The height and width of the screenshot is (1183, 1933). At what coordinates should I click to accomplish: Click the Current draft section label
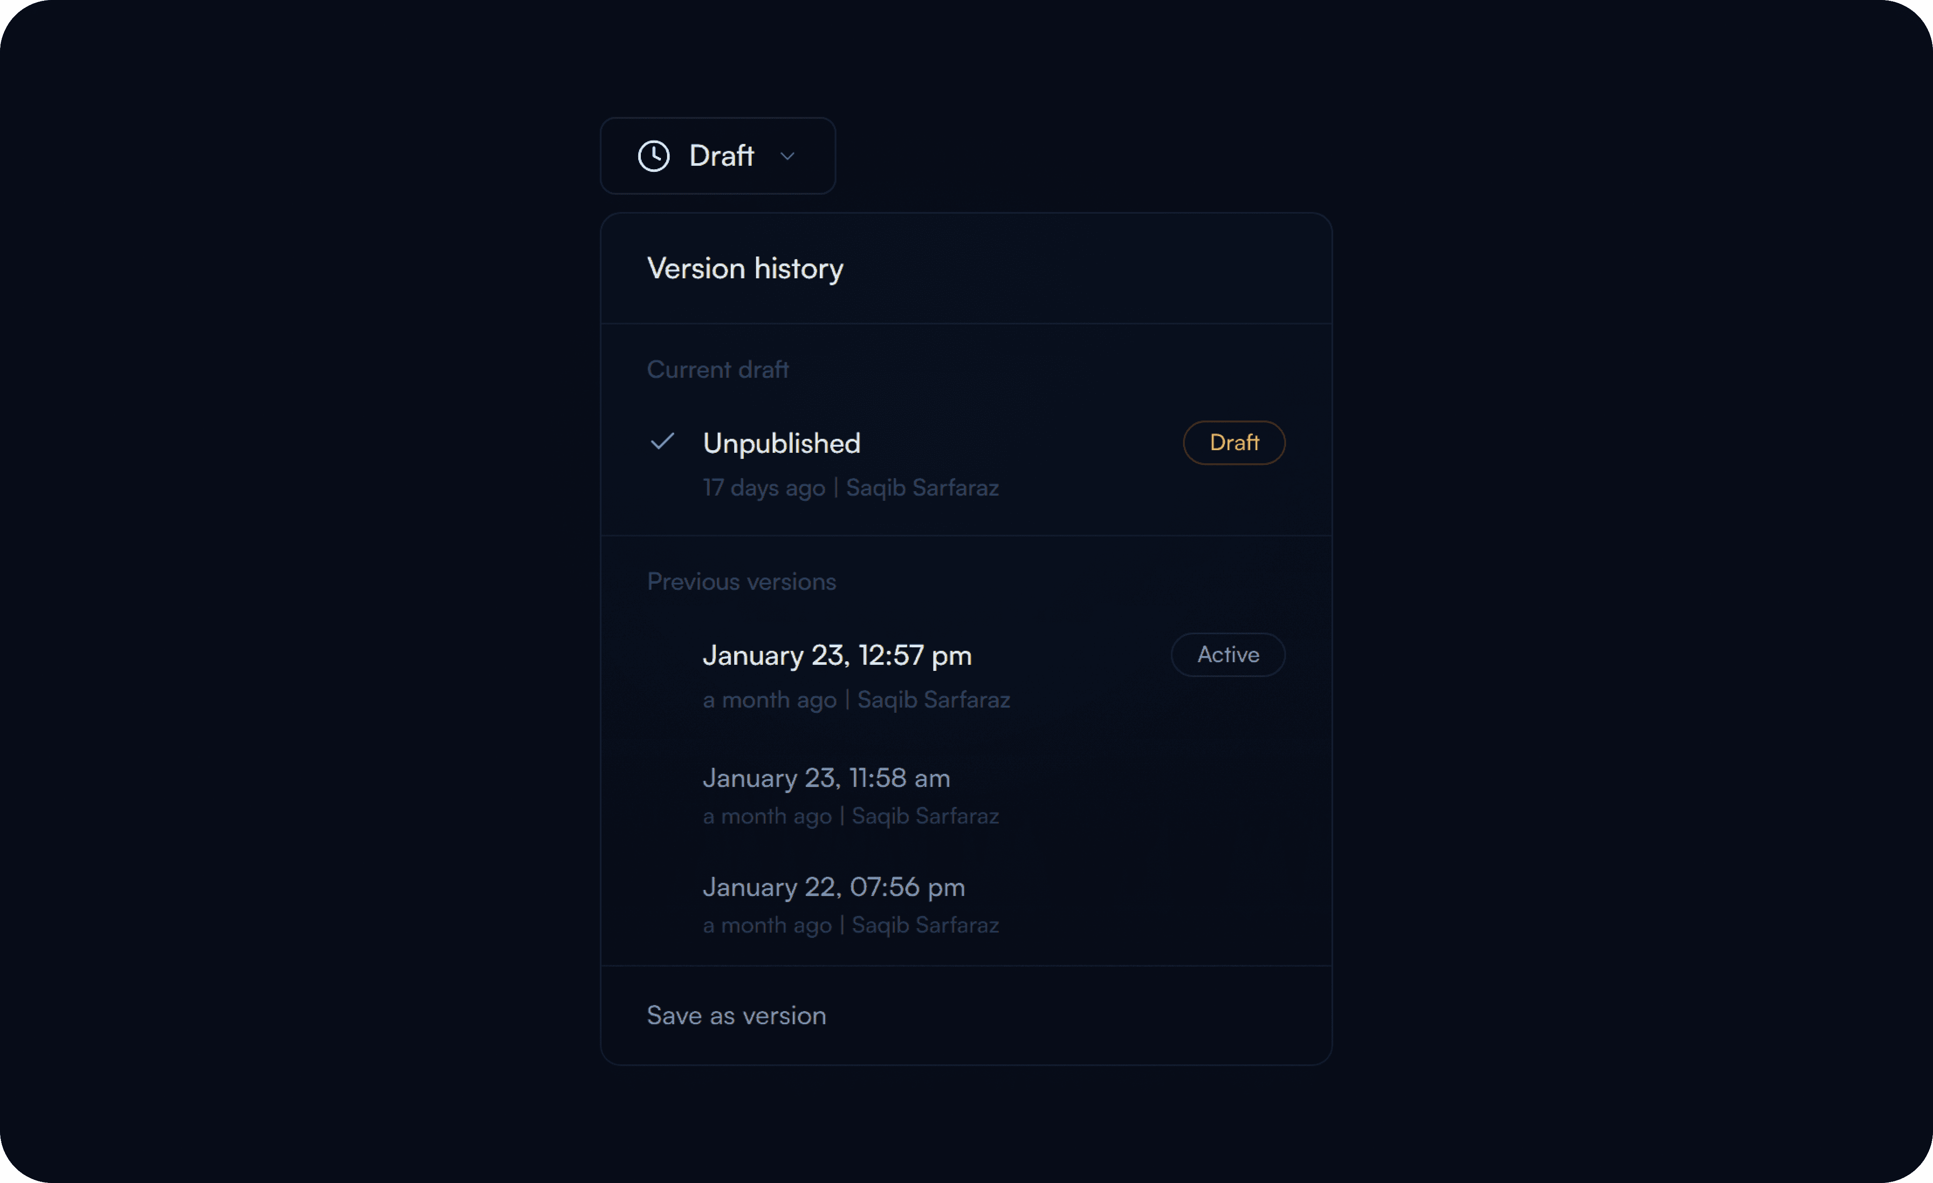(x=717, y=369)
